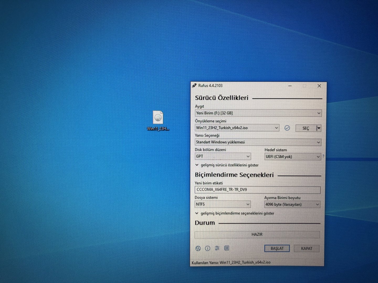Click the Biçimlendirme Seçenekleri heading
The width and height of the screenshot is (378, 283).
234,175
